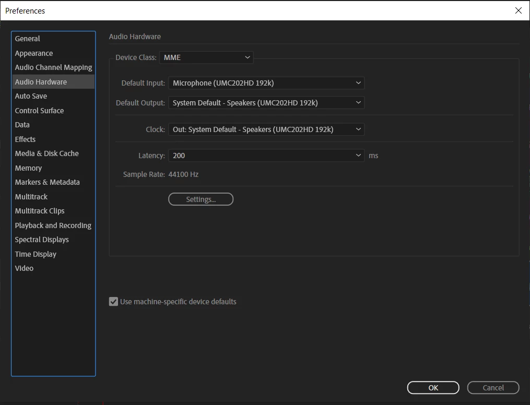Click the Latency label
Viewport: 530px width, 405px height.
[151, 156]
